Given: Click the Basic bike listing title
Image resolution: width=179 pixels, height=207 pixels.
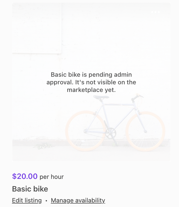Looking at the screenshot, I should tap(30, 189).
